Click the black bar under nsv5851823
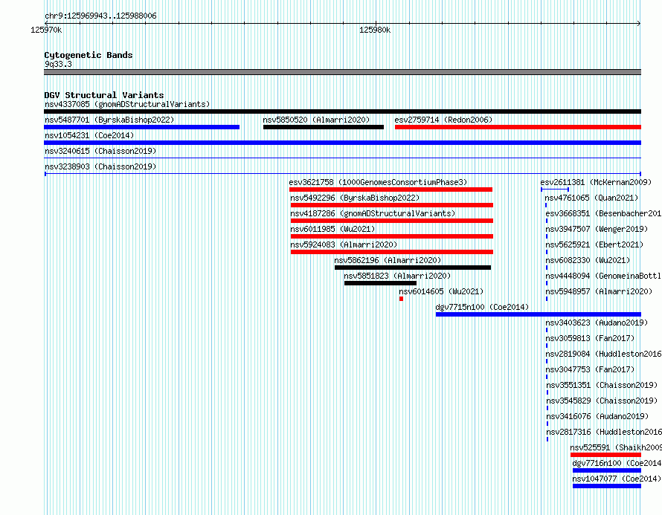This screenshot has height=515, width=662. pyautogui.click(x=380, y=283)
